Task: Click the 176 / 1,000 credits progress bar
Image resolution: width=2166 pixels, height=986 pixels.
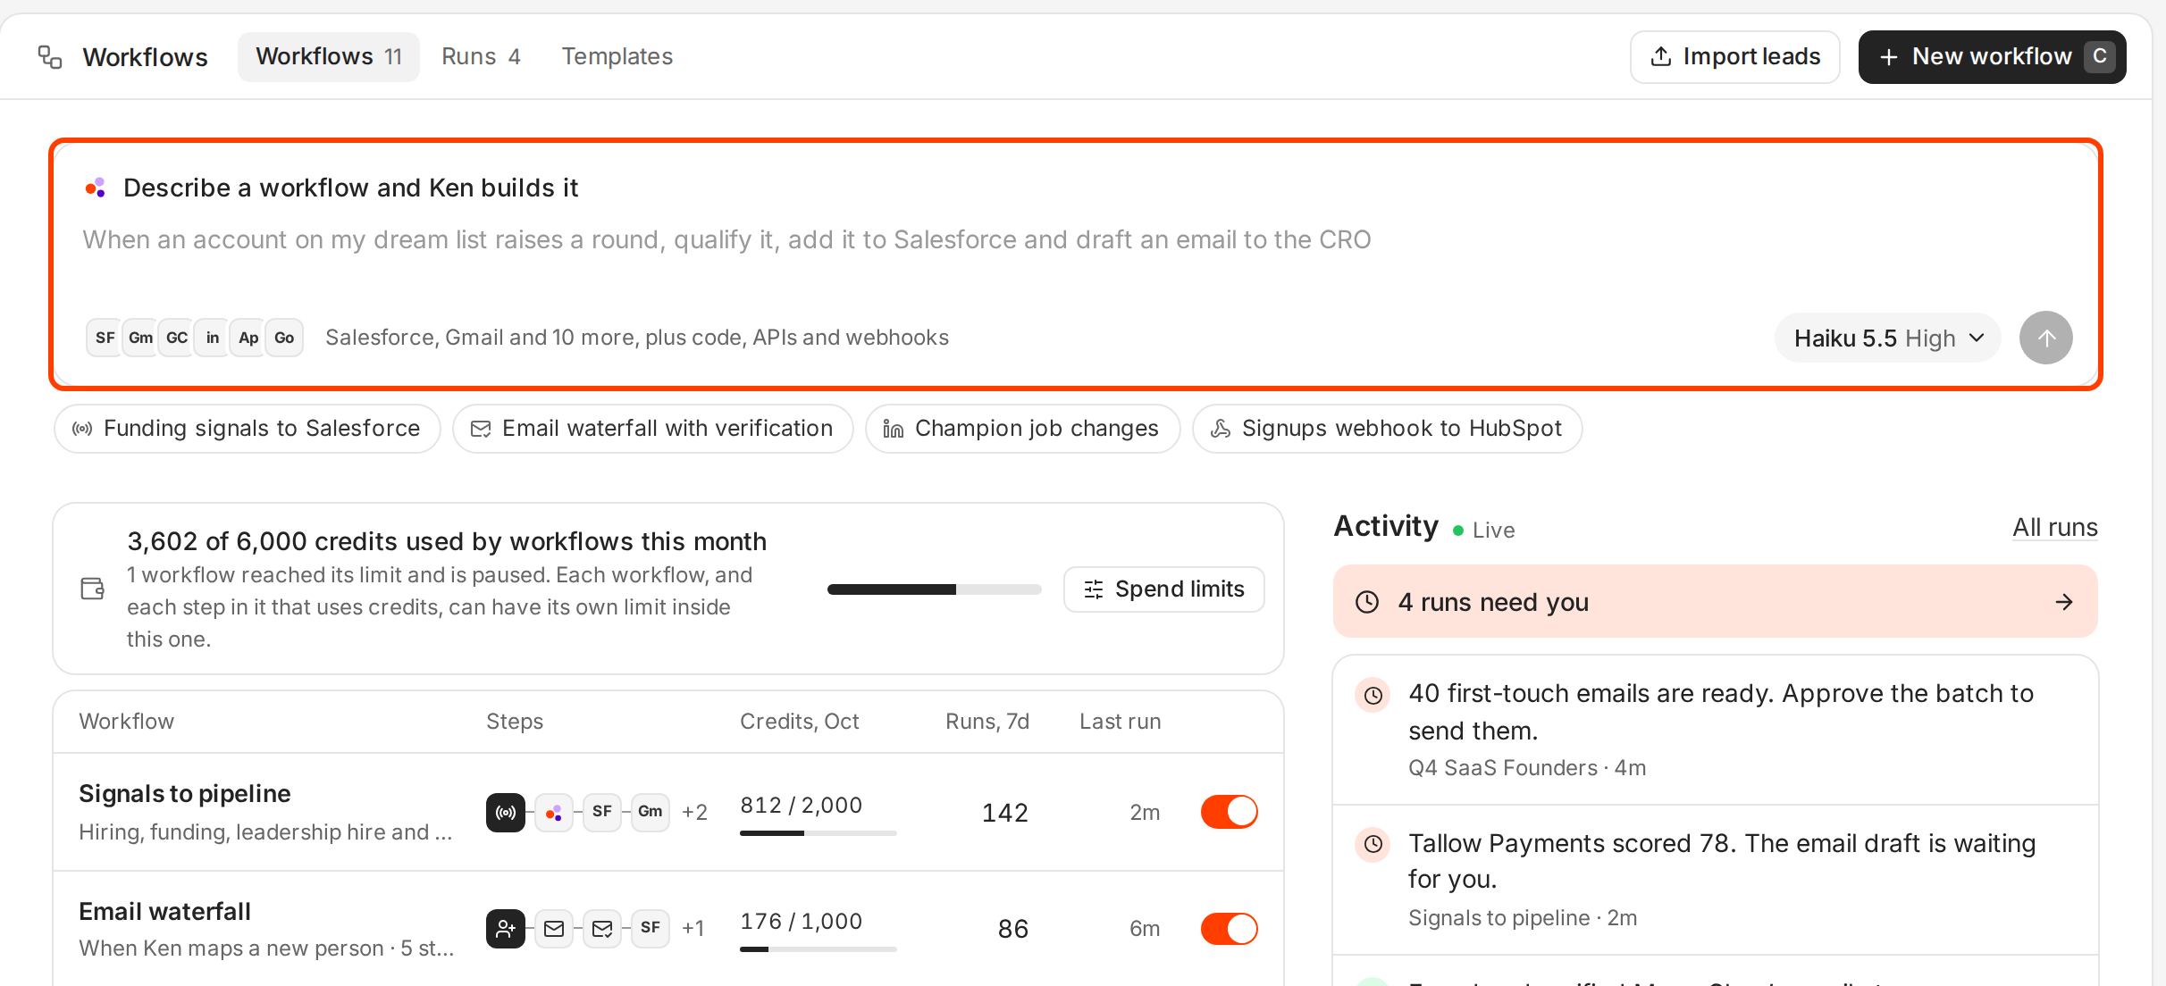Action: 818,949
